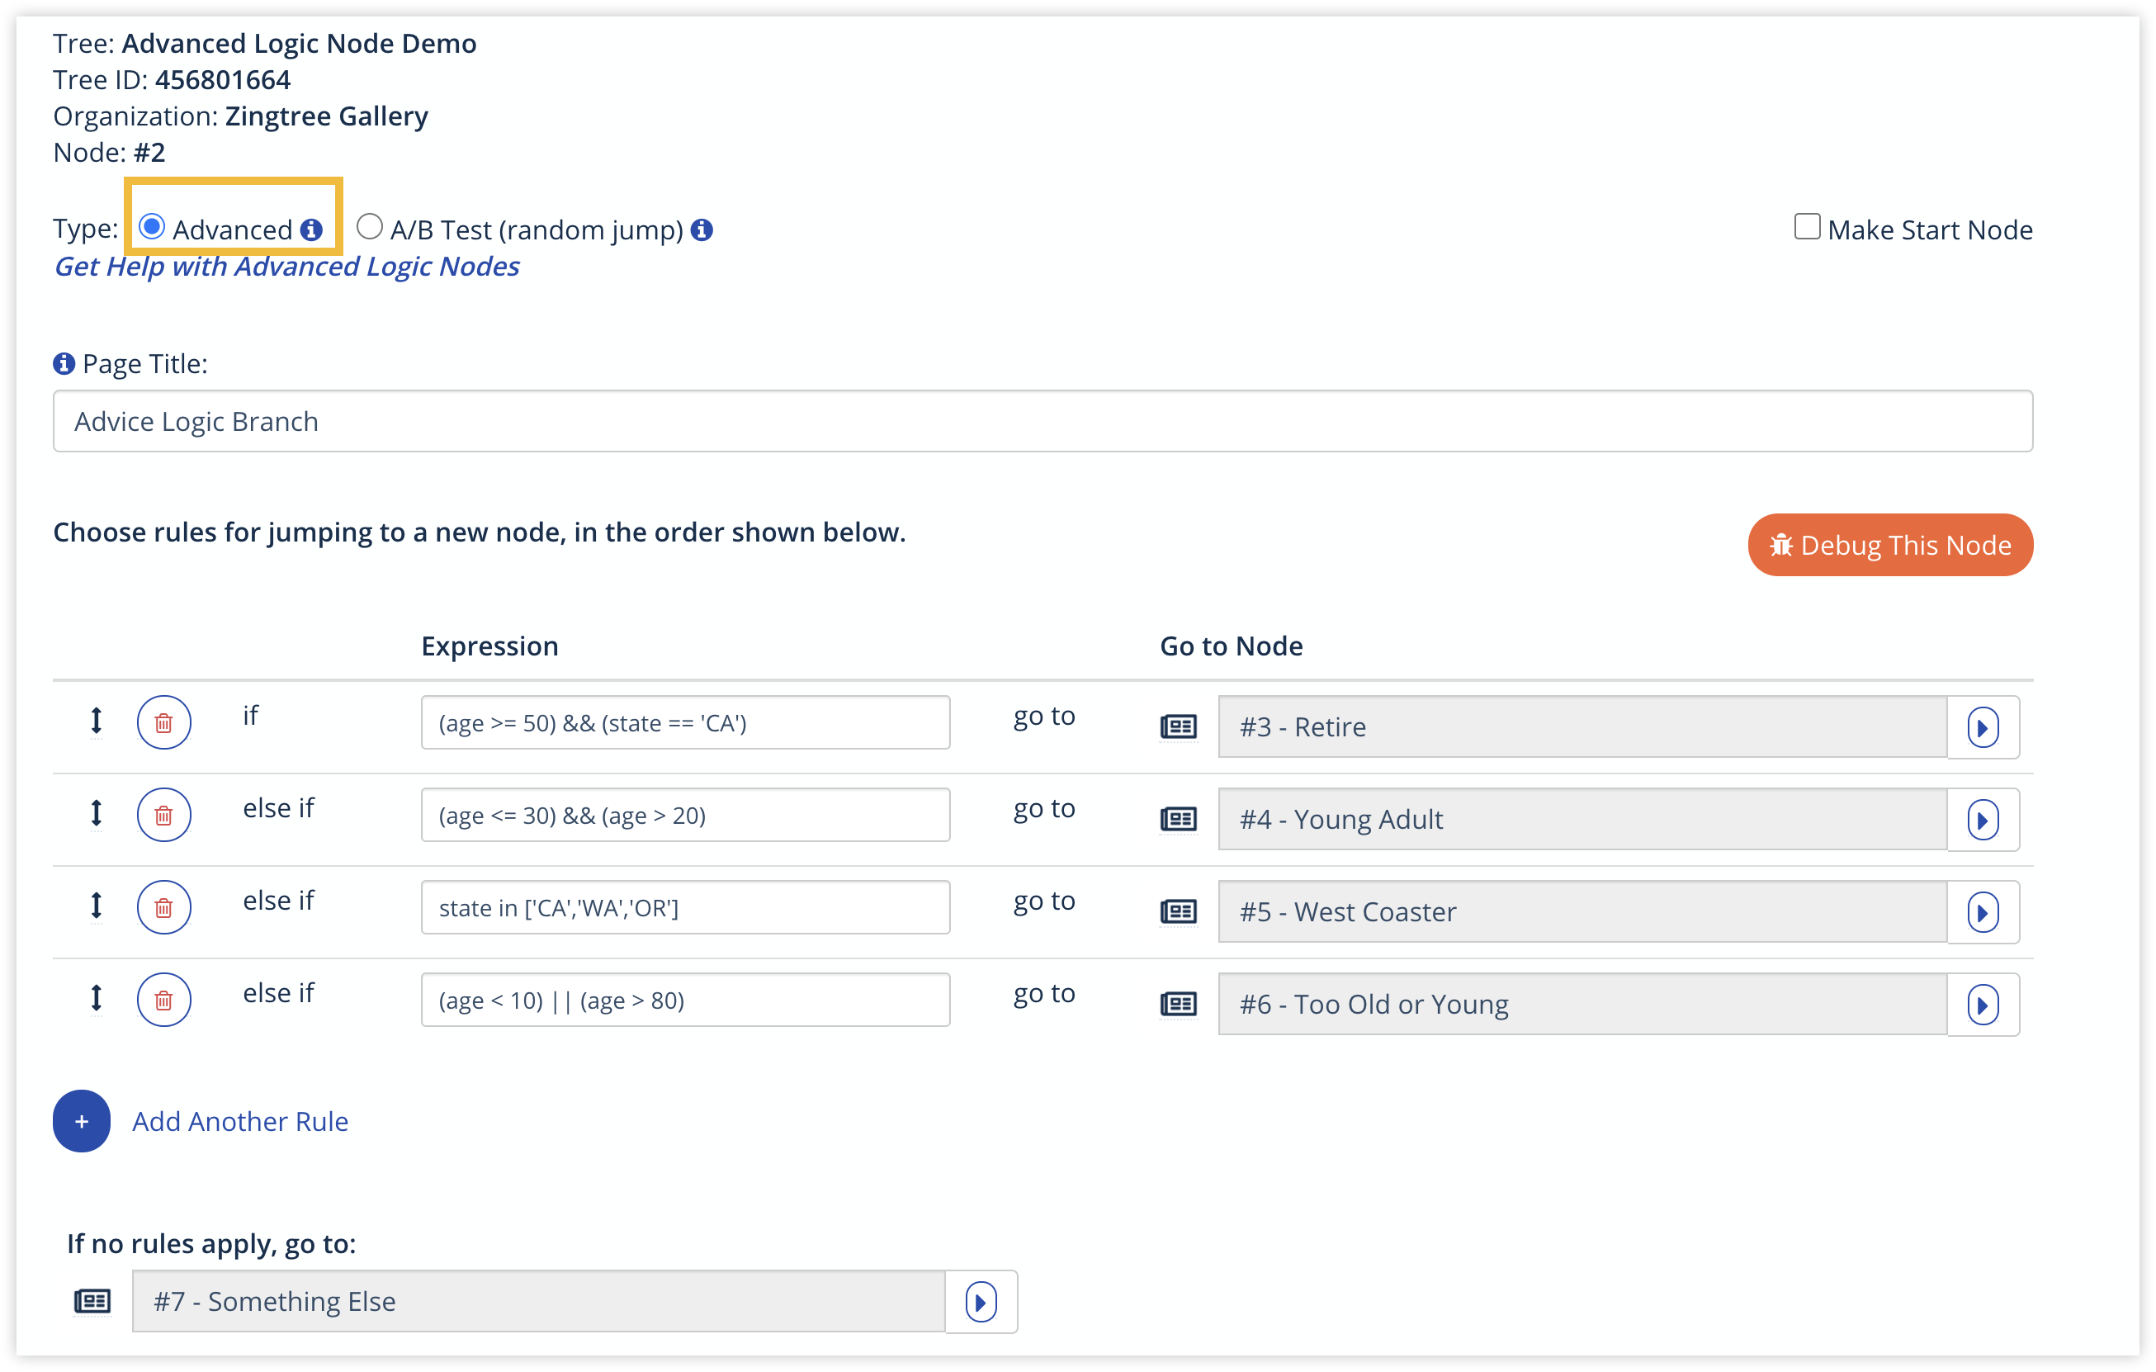Viewport: 2156px width, 1372px height.
Task: Click the info icon beside Page Title
Action: tap(64, 363)
